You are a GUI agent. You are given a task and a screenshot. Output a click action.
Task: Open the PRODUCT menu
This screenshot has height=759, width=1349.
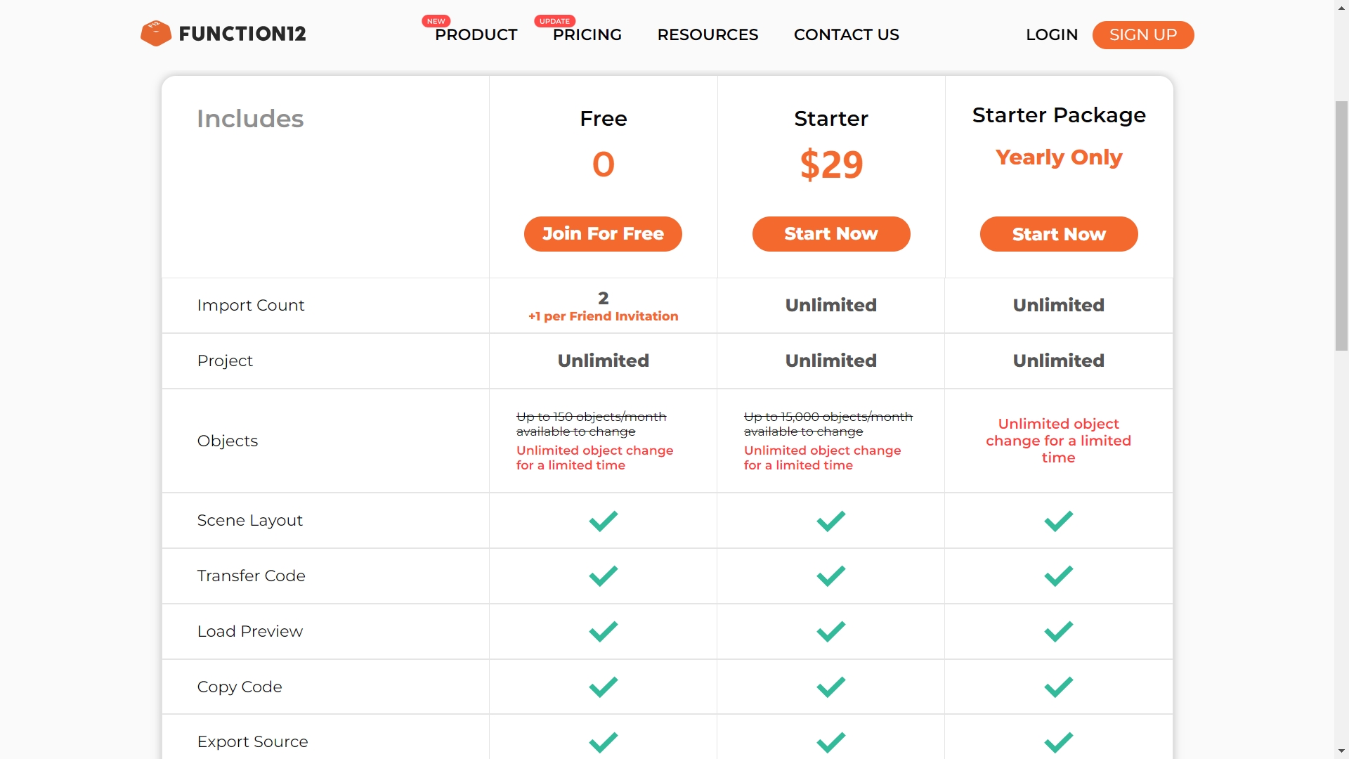point(476,35)
